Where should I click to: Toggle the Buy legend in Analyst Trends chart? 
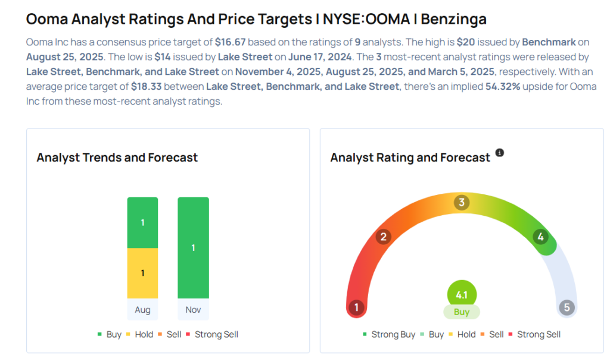[x=110, y=335]
